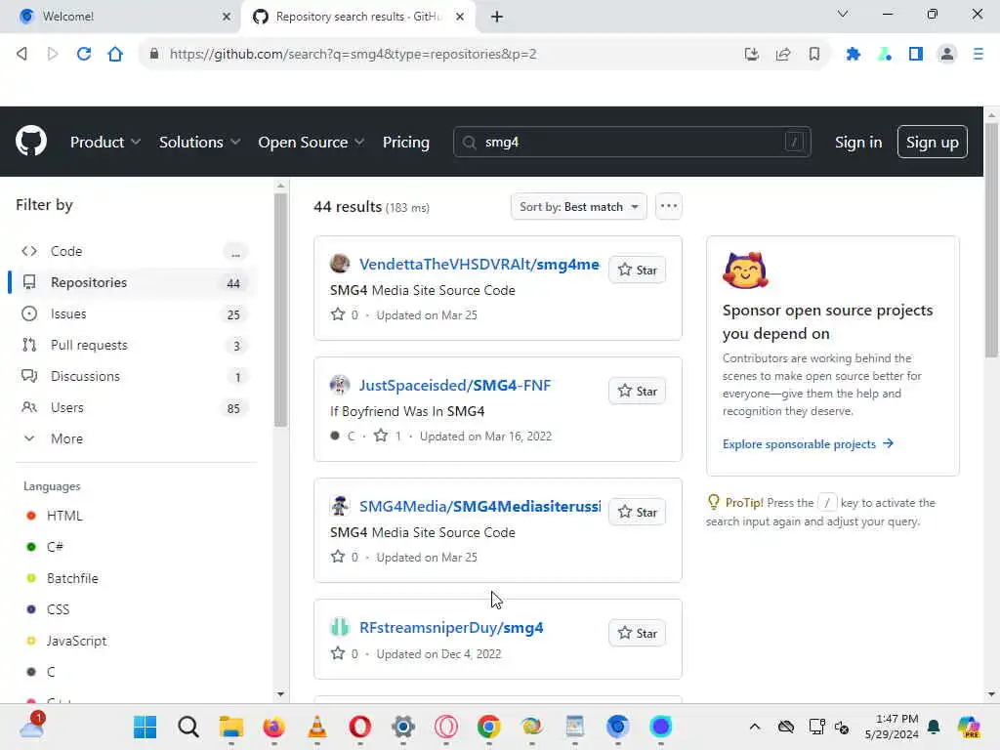Open browser home page icon

click(x=115, y=55)
